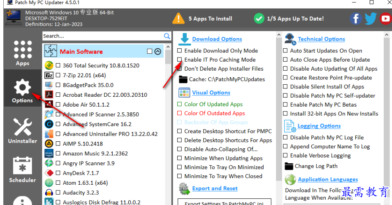Click the Advanced Uninstaller PRO icon
The height and width of the screenshot is (205, 392).
49,134
